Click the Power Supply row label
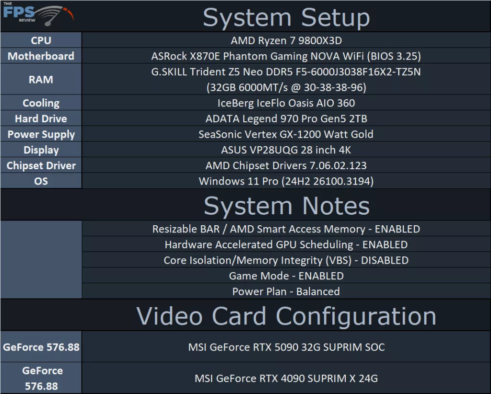Screen dimensions: 491x394 (x=41, y=134)
